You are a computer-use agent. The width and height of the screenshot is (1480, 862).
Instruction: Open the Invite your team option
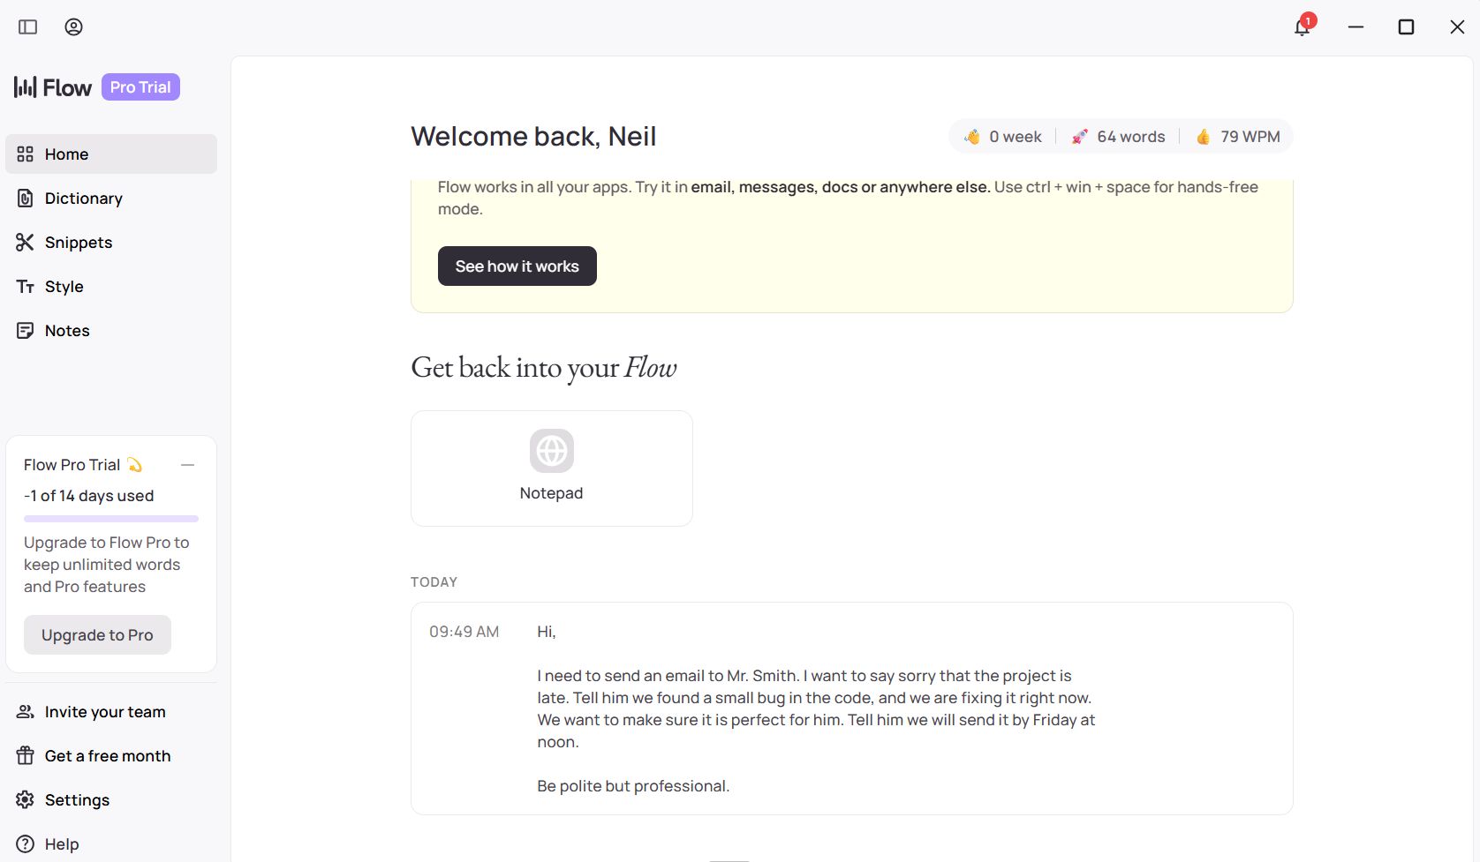[x=104, y=711]
